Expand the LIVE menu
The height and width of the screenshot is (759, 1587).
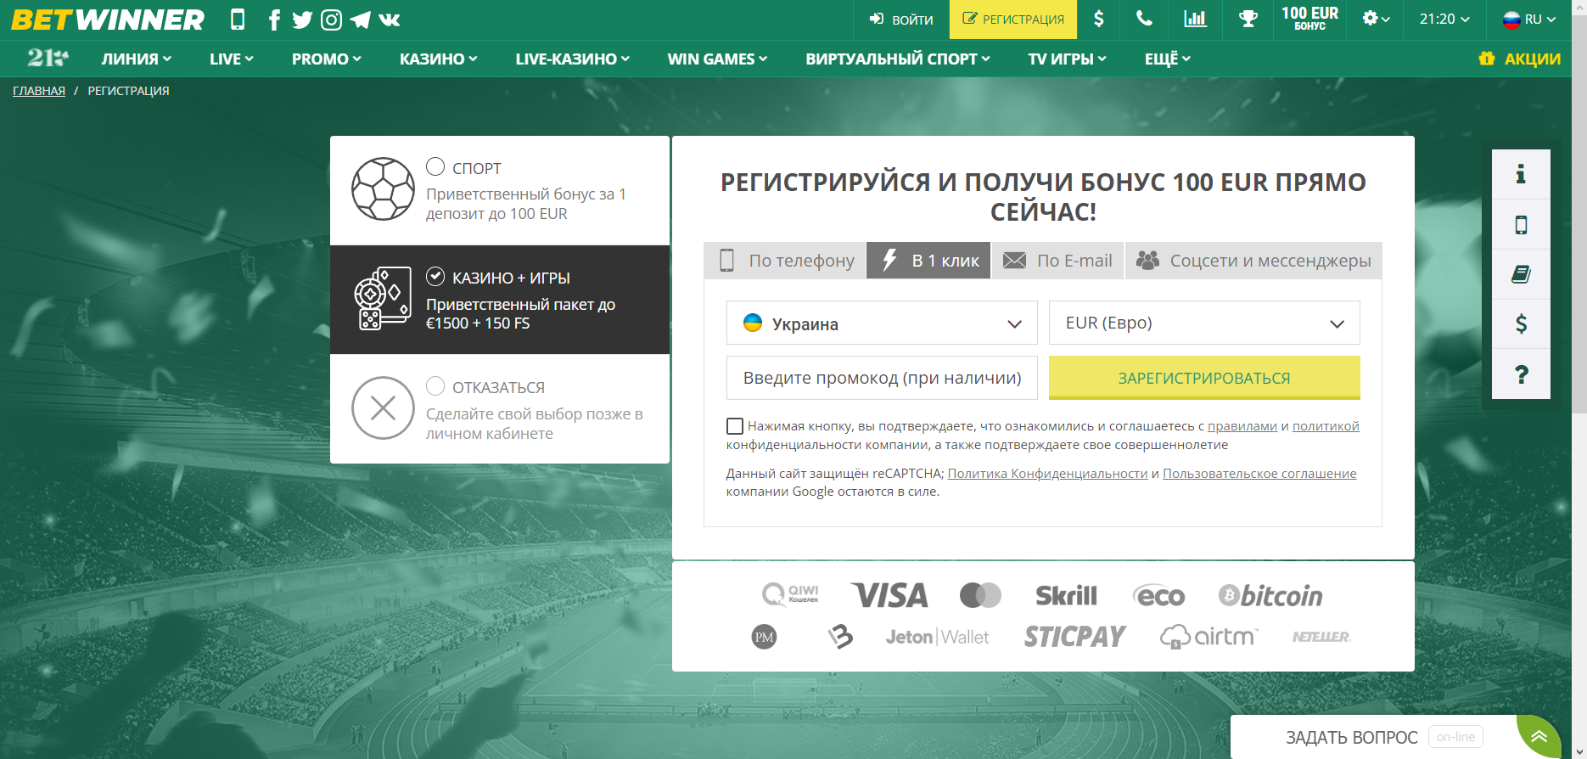pyautogui.click(x=232, y=59)
